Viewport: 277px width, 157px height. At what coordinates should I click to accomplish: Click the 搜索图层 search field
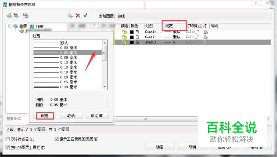click(x=16, y=119)
